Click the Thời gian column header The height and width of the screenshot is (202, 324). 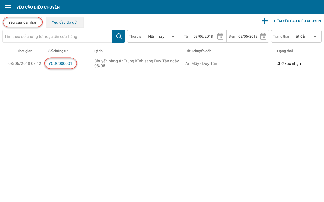pyautogui.click(x=25, y=51)
